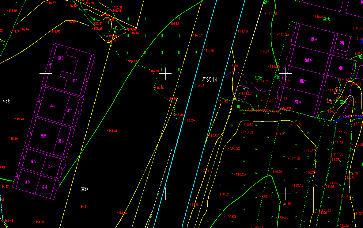The image size is (363, 228).
Task: Select the 114.19 elevation point label
Action: pyautogui.click(x=243, y=31)
